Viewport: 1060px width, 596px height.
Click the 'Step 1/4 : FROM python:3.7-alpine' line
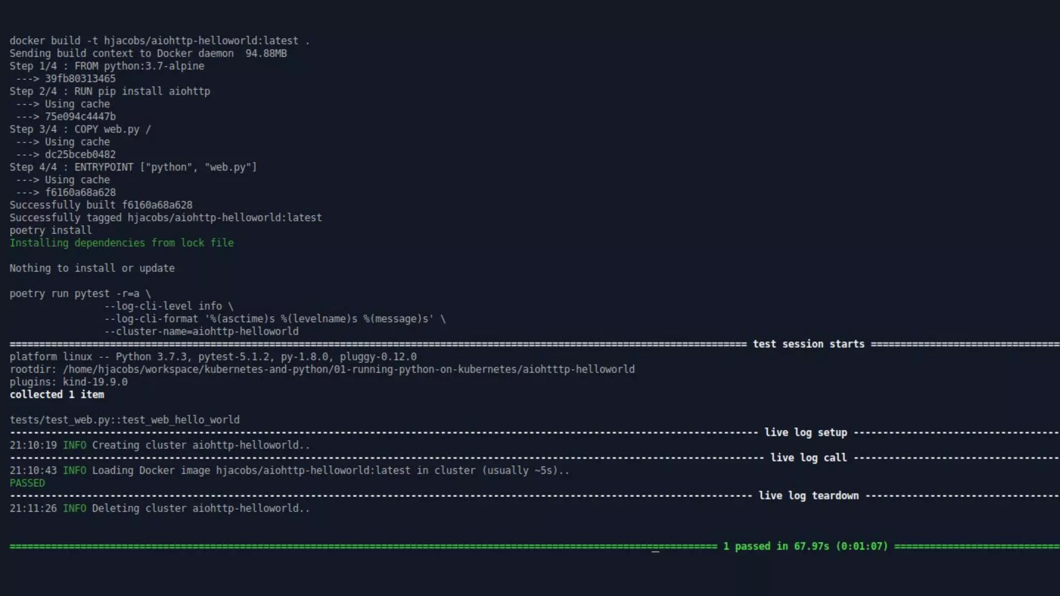point(107,66)
